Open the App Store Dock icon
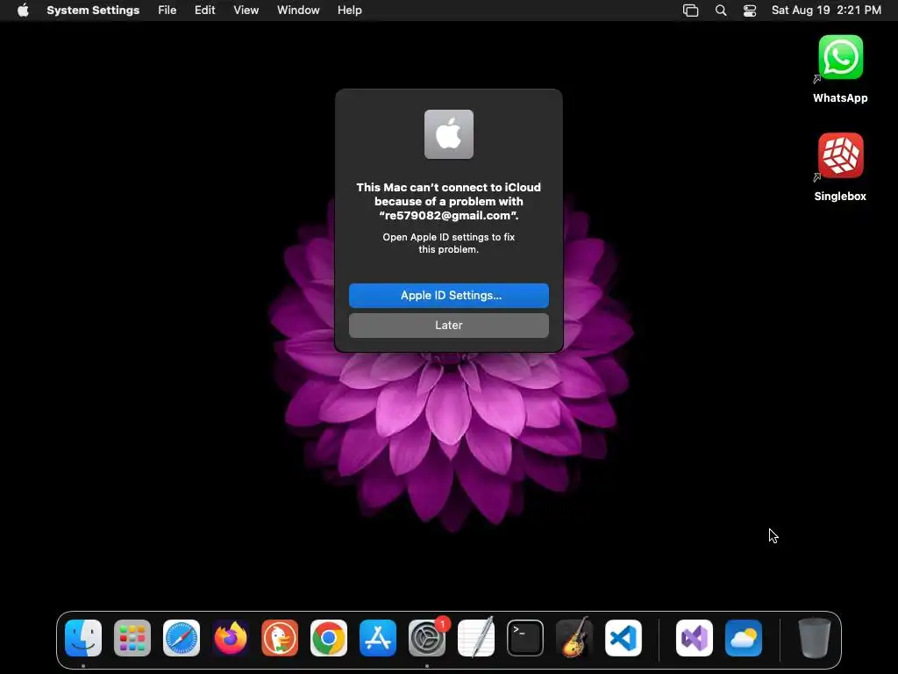This screenshot has height=674, width=898. point(378,638)
